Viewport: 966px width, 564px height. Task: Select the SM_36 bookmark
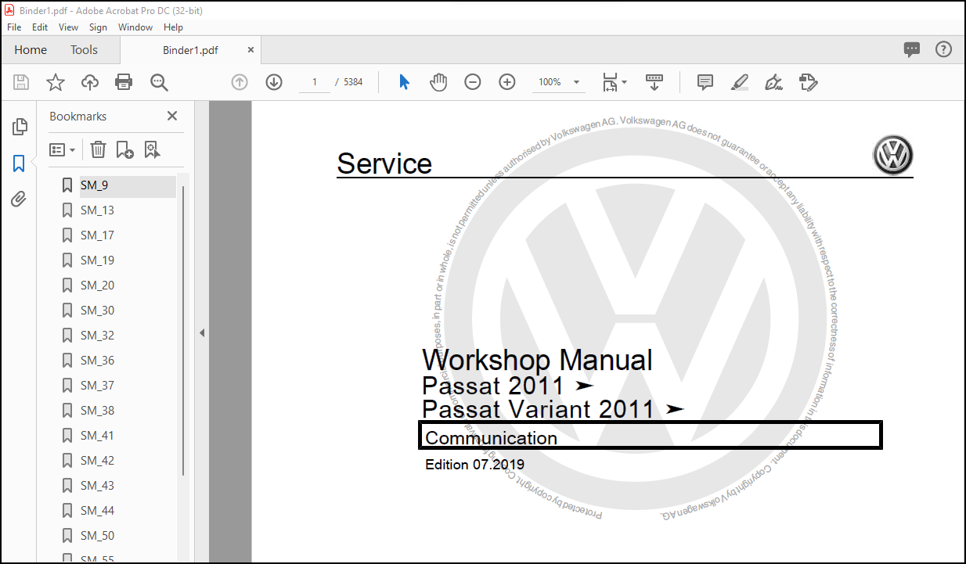(97, 361)
